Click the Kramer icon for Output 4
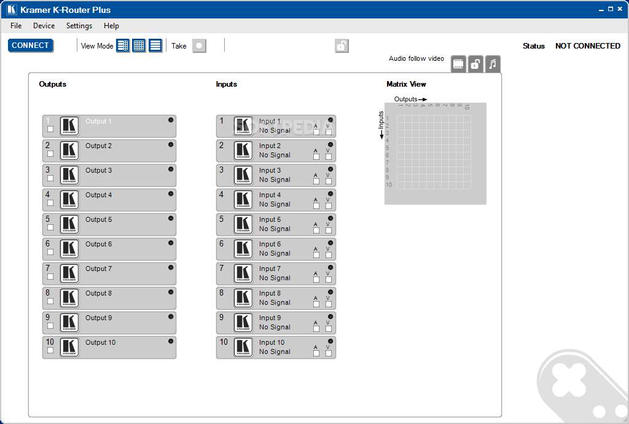This screenshot has height=424, width=629. tap(69, 200)
